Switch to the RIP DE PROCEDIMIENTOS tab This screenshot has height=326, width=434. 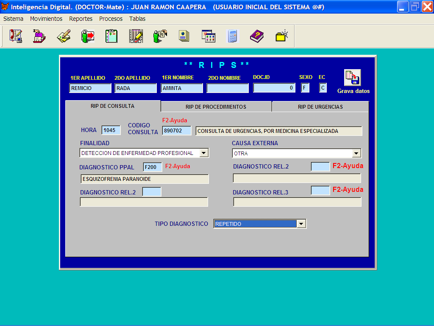[216, 107]
